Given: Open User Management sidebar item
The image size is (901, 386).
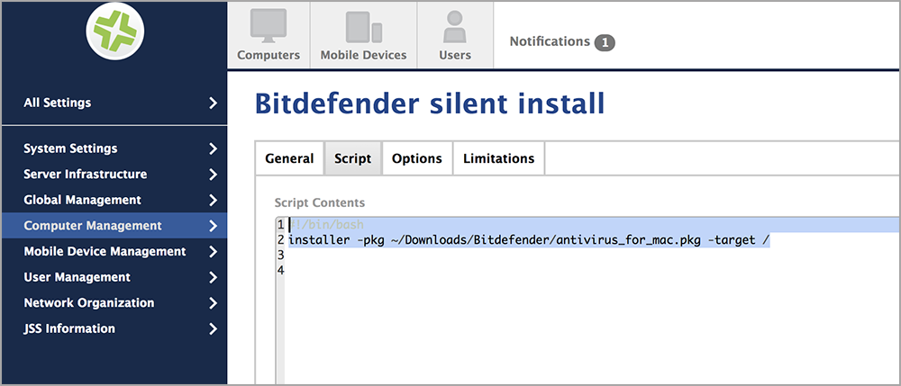Looking at the screenshot, I should tap(114, 277).
